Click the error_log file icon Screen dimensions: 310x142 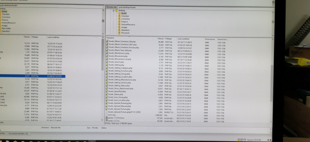(107, 115)
